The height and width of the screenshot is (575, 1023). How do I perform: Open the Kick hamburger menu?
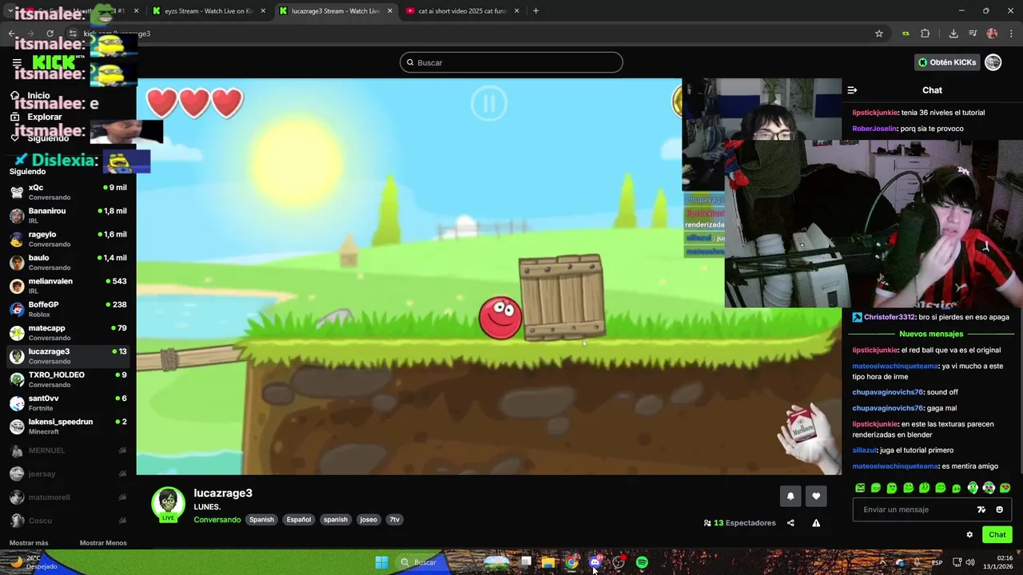[x=17, y=62]
